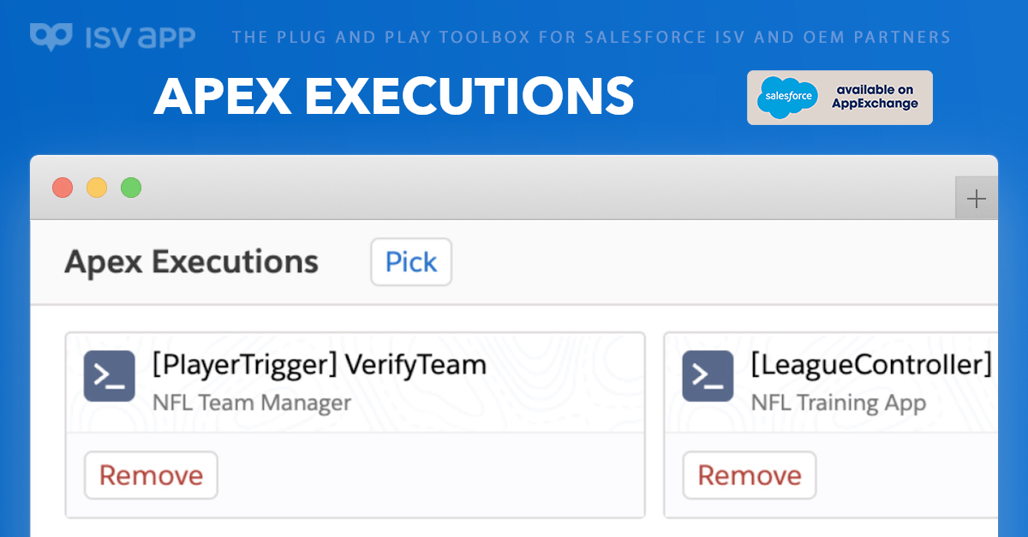Toggle the green window traffic light
This screenshot has height=537, width=1028.
(x=131, y=187)
